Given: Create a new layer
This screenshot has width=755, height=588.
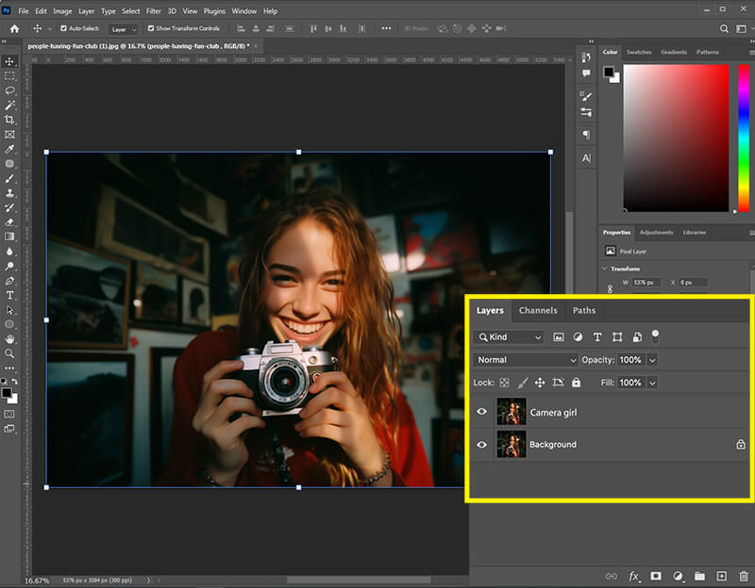Looking at the screenshot, I should point(721,576).
